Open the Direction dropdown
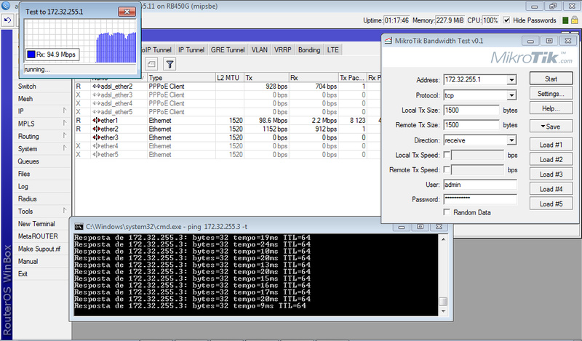582x341 pixels. pos(511,140)
